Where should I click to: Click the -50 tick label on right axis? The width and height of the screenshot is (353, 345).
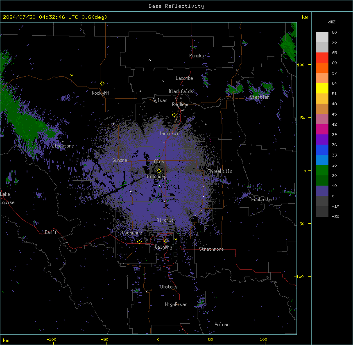pyautogui.click(x=301, y=224)
